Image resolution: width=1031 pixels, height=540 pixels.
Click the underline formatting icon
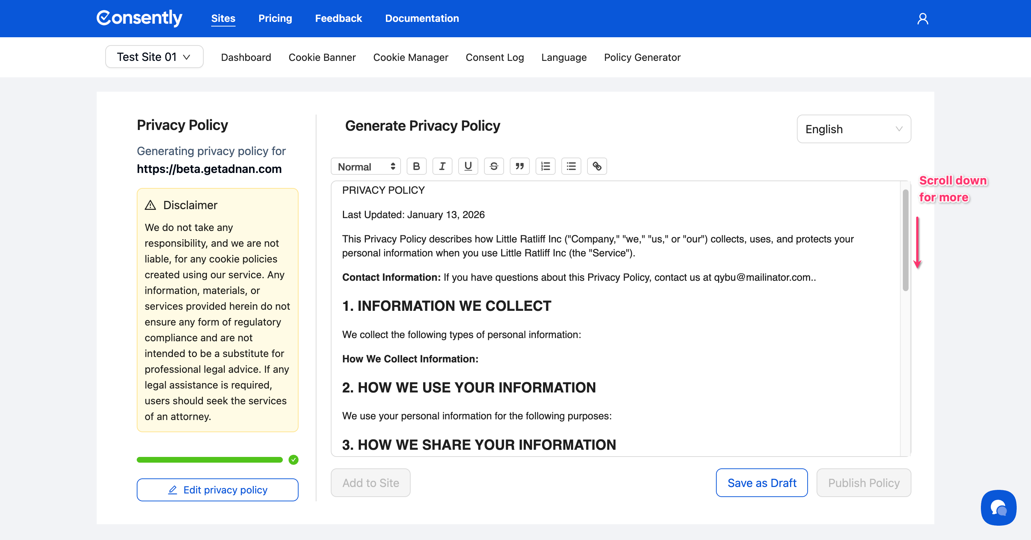pos(468,166)
